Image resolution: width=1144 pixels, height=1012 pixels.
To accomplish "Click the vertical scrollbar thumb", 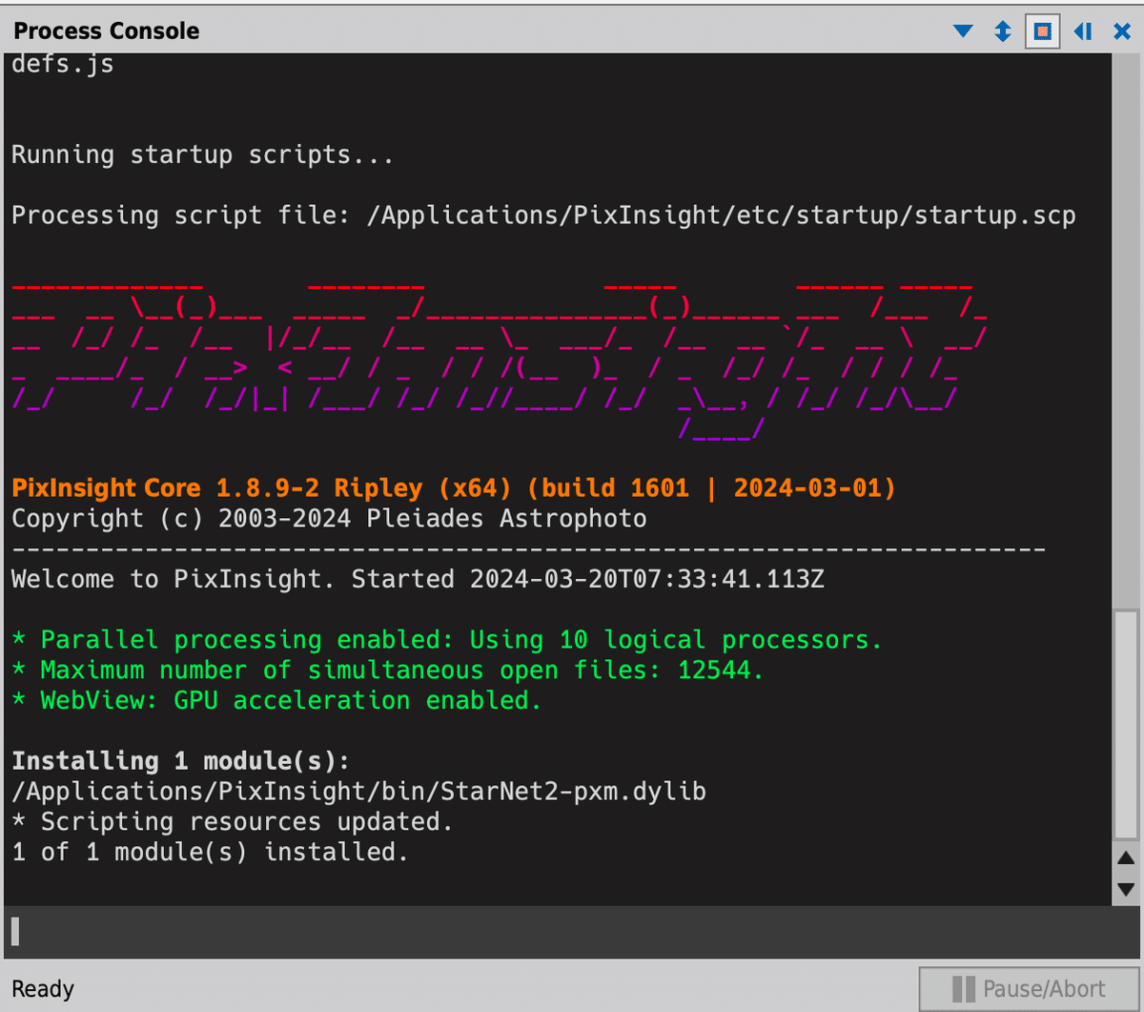I will pyautogui.click(x=1125, y=725).
